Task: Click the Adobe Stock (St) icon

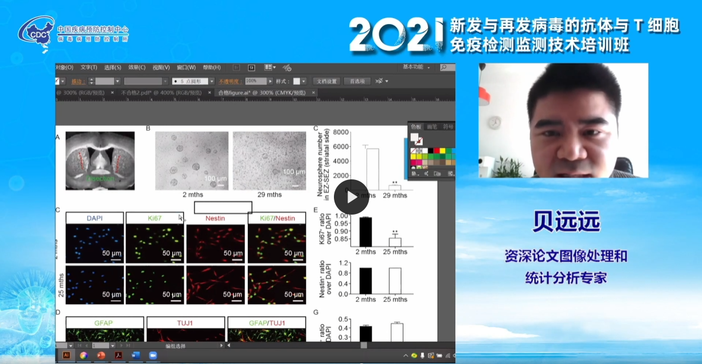Action: point(251,68)
